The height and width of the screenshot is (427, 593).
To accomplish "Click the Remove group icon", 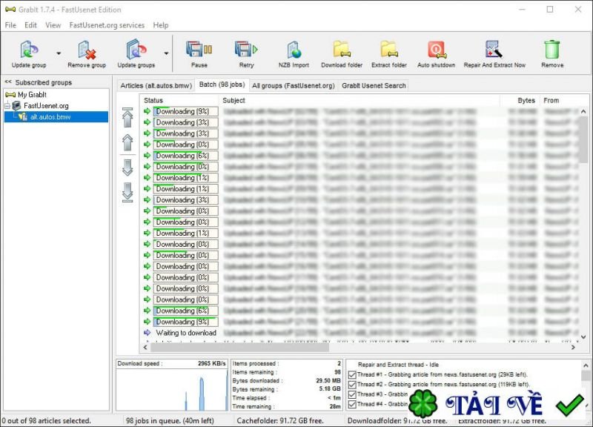I will [87, 50].
